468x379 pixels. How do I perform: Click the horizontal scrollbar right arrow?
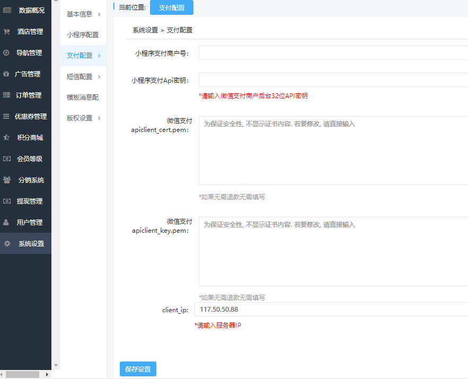47,374
